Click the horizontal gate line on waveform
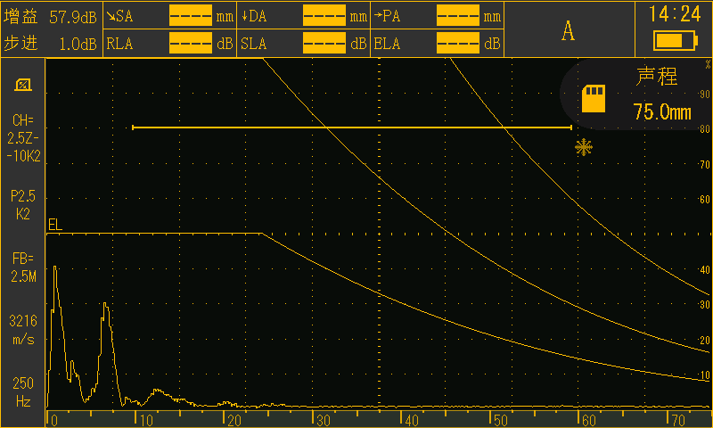The width and height of the screenshot is (713, 428). click(352, 128)
